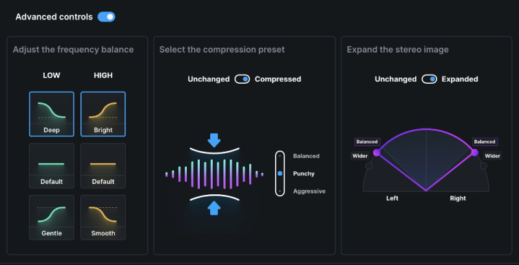The width and height of the screenshot is (519, 265).
Task: Click the downward compression arrow icon
Action: (215, 140)
